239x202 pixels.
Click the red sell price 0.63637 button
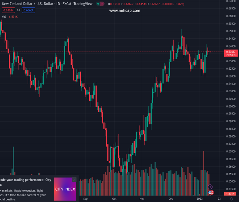point(8,10)
